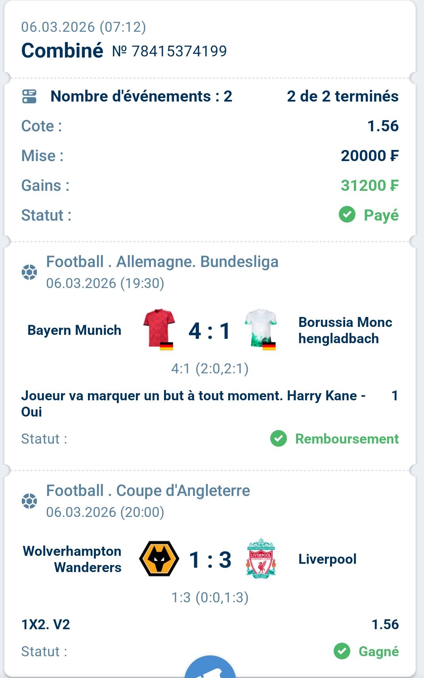Image resolution: width=424 pixels, height=678 pixels.
Task: Tap the blue floating button at bottom
Action: click(x=210, y=670)
